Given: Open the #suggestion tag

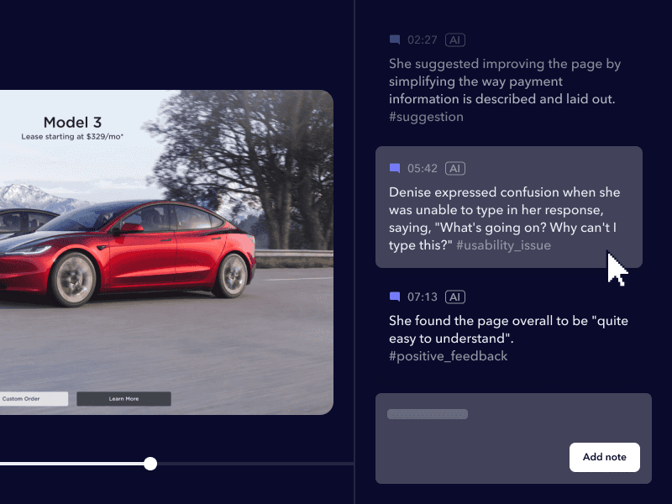Looking at the screenshot, I should 425,117.
